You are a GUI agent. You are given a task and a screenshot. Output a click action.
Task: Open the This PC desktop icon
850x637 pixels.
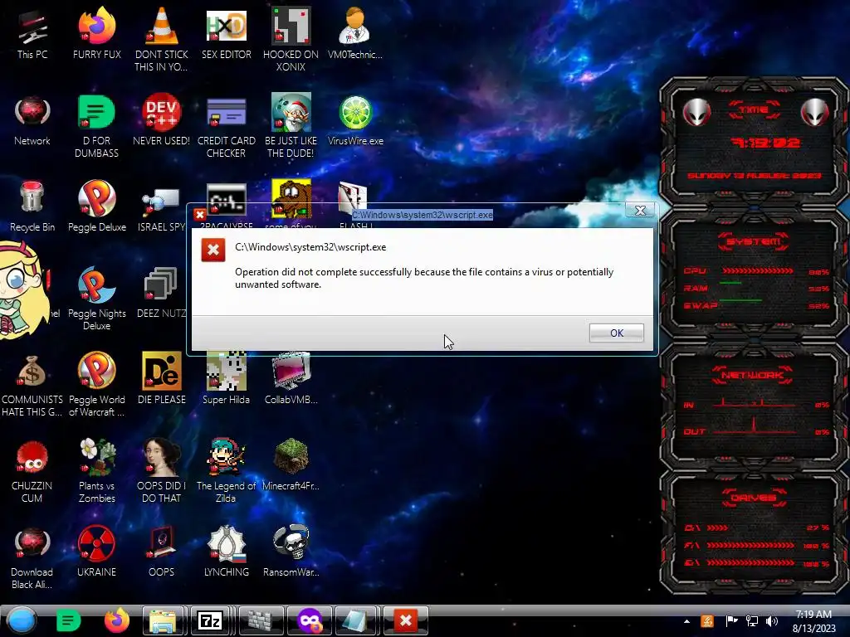coord(32,33)
